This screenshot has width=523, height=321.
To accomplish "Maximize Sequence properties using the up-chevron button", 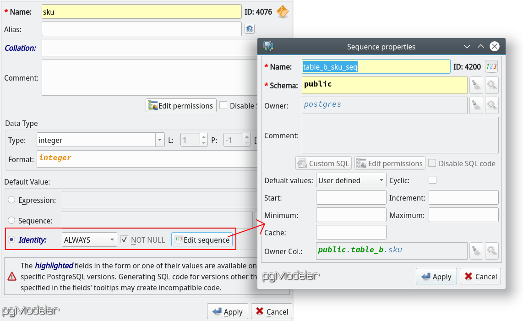I will (x=481, y=46).
